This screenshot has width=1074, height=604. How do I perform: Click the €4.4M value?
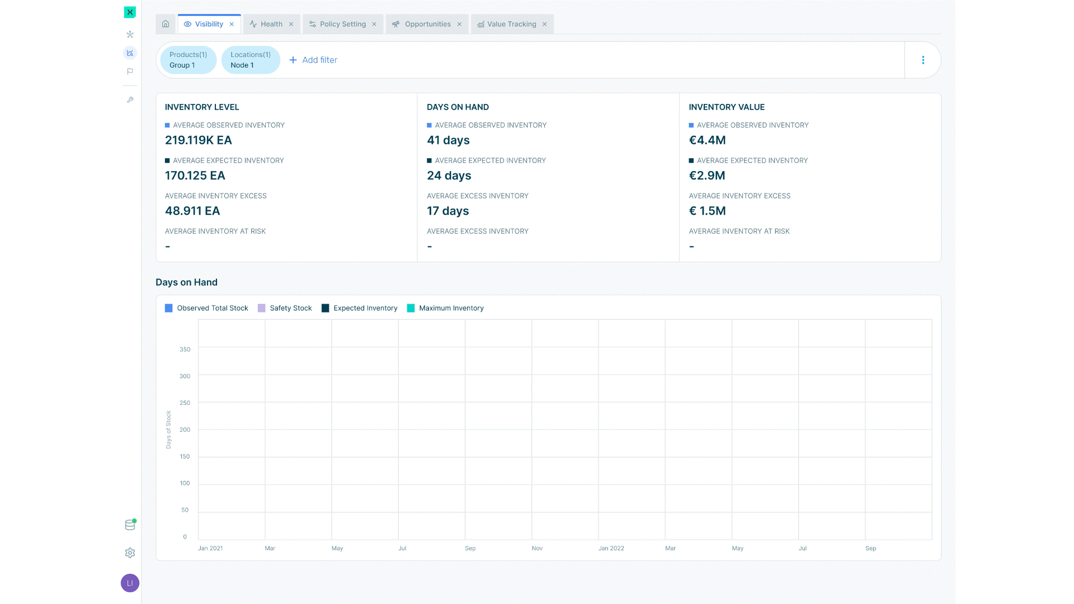click(707, 140)
